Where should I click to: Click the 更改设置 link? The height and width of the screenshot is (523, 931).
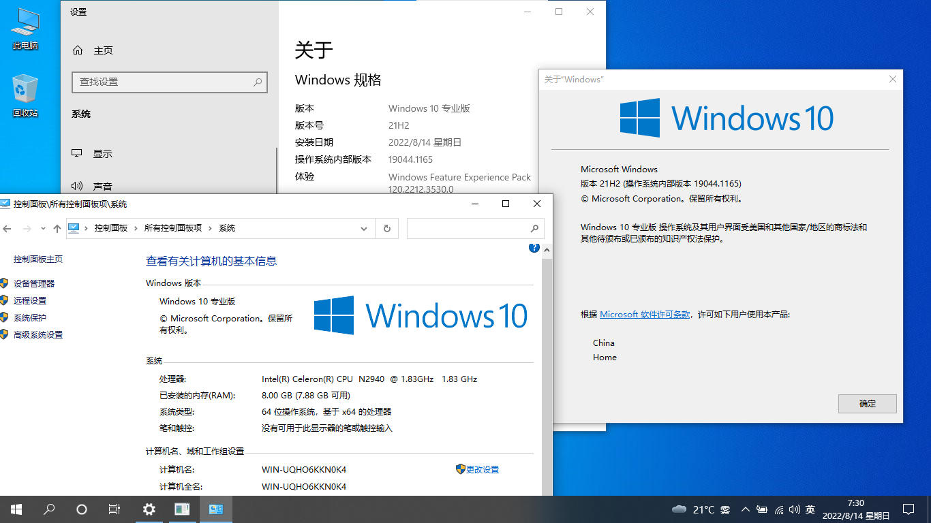point(483,469)
